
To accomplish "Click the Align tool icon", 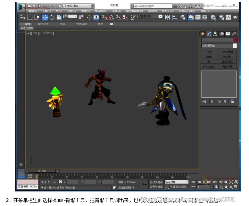I will click(x=175, y=17).
